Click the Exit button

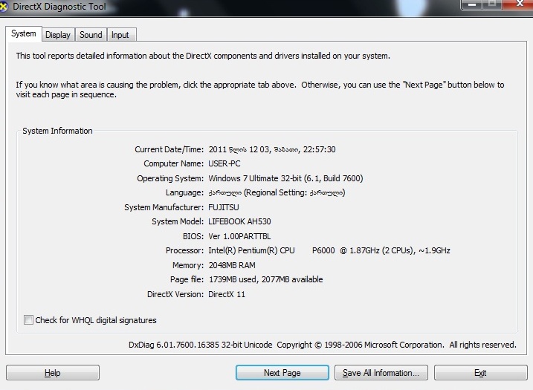(x=481, y=373)
